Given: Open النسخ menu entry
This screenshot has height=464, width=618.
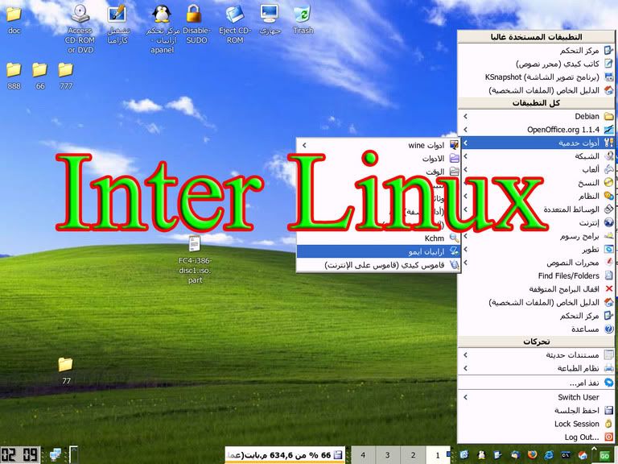Looking at the screenshot, I should pos(536,183).
